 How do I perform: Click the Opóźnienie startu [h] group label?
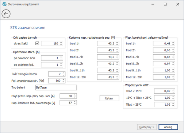click(26, 52)
